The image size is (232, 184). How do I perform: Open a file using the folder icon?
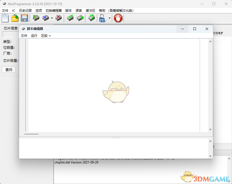15,18
